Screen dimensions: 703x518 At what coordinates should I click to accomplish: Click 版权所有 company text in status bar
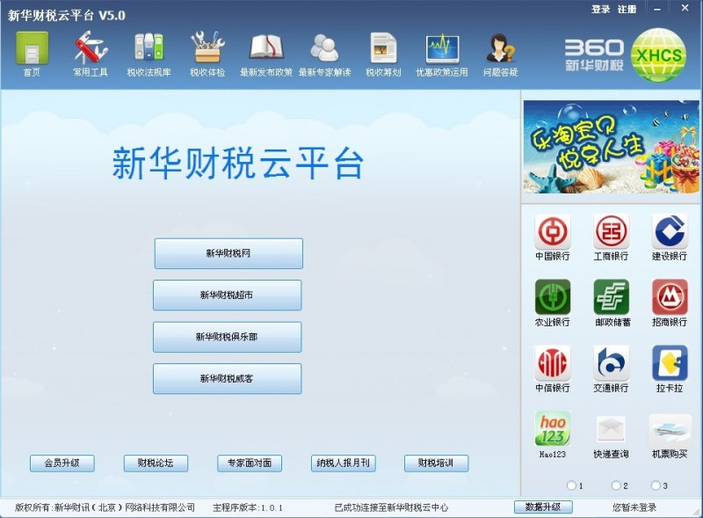click(x=105, y=507)
